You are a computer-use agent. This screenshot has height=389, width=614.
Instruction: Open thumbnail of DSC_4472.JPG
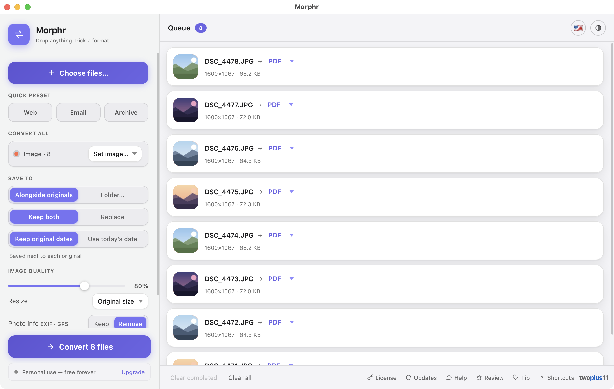point(186,328)
